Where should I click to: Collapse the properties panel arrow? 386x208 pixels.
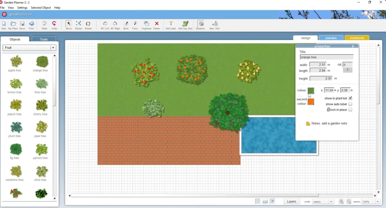point(353,46)
